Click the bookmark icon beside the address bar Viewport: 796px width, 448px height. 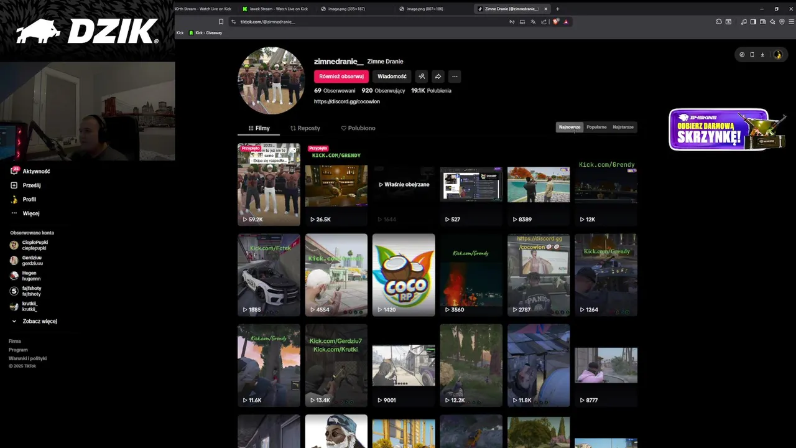[x=221, y=22]
